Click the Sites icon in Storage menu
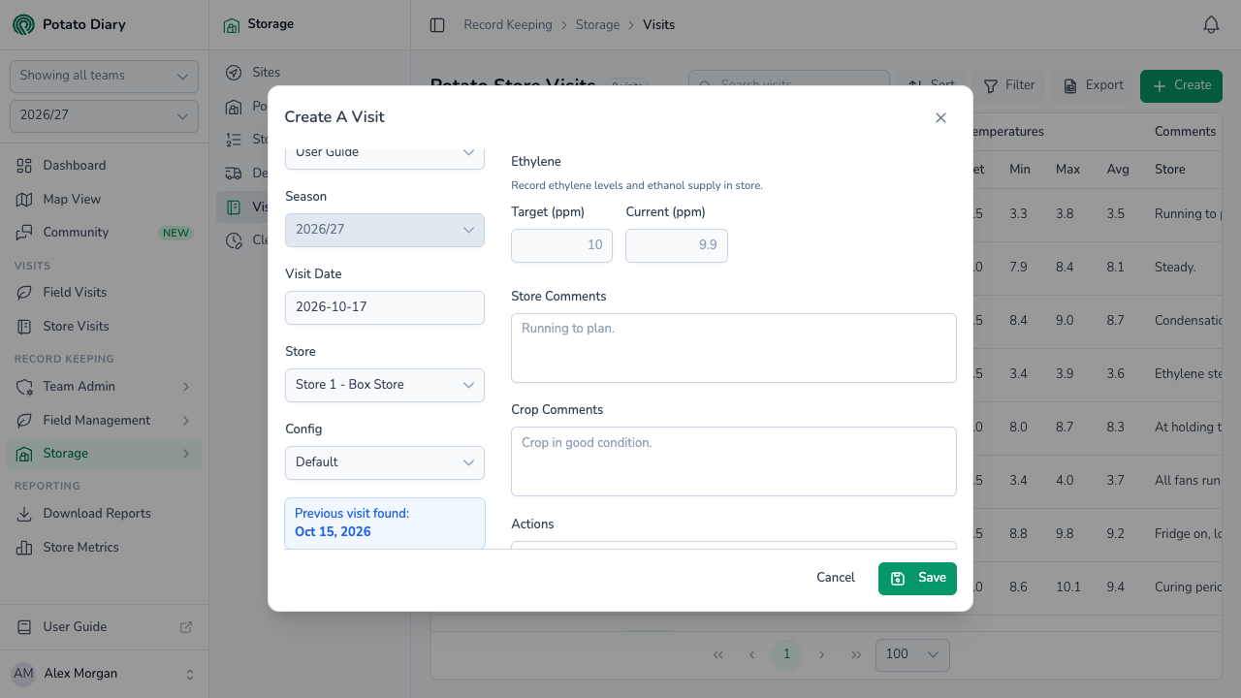This screenshot has width=1241, height=698. click(x=234, y=73)
